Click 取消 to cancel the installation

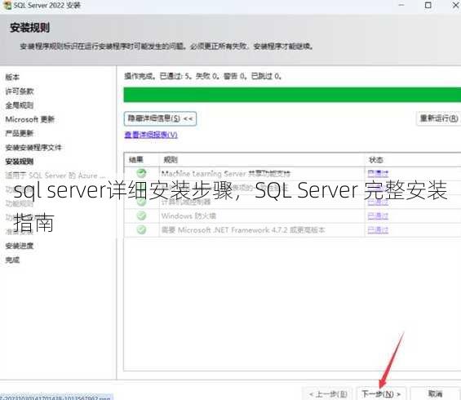pos(436,393)
